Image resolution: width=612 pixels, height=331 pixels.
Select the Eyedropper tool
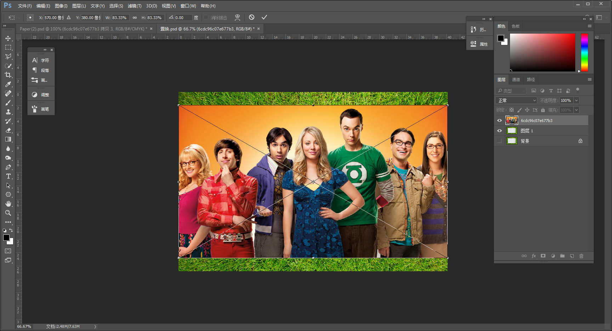[8, 84]
